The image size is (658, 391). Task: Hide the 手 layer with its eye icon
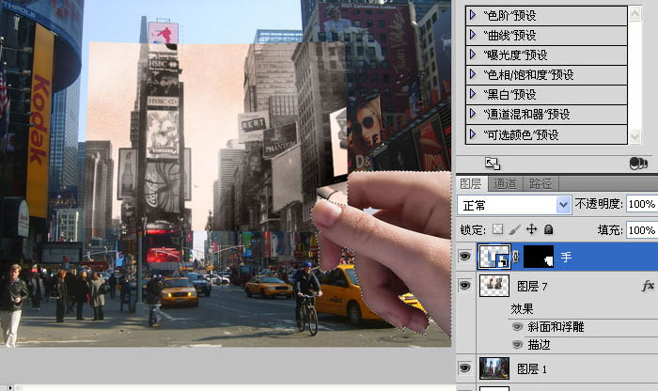[x=465, y=256]
